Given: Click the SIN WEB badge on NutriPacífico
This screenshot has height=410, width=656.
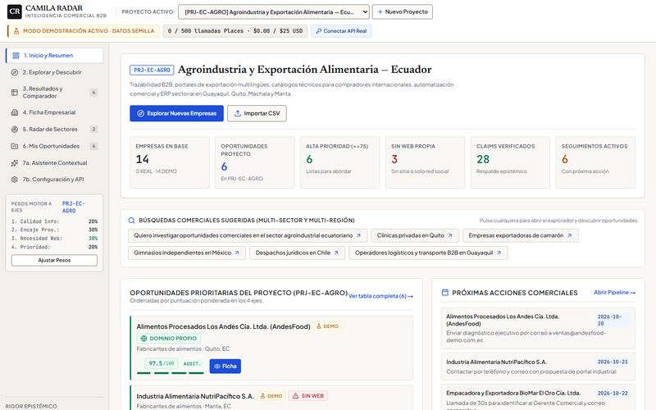Looking at the screenshot, I should click(308, 396).
